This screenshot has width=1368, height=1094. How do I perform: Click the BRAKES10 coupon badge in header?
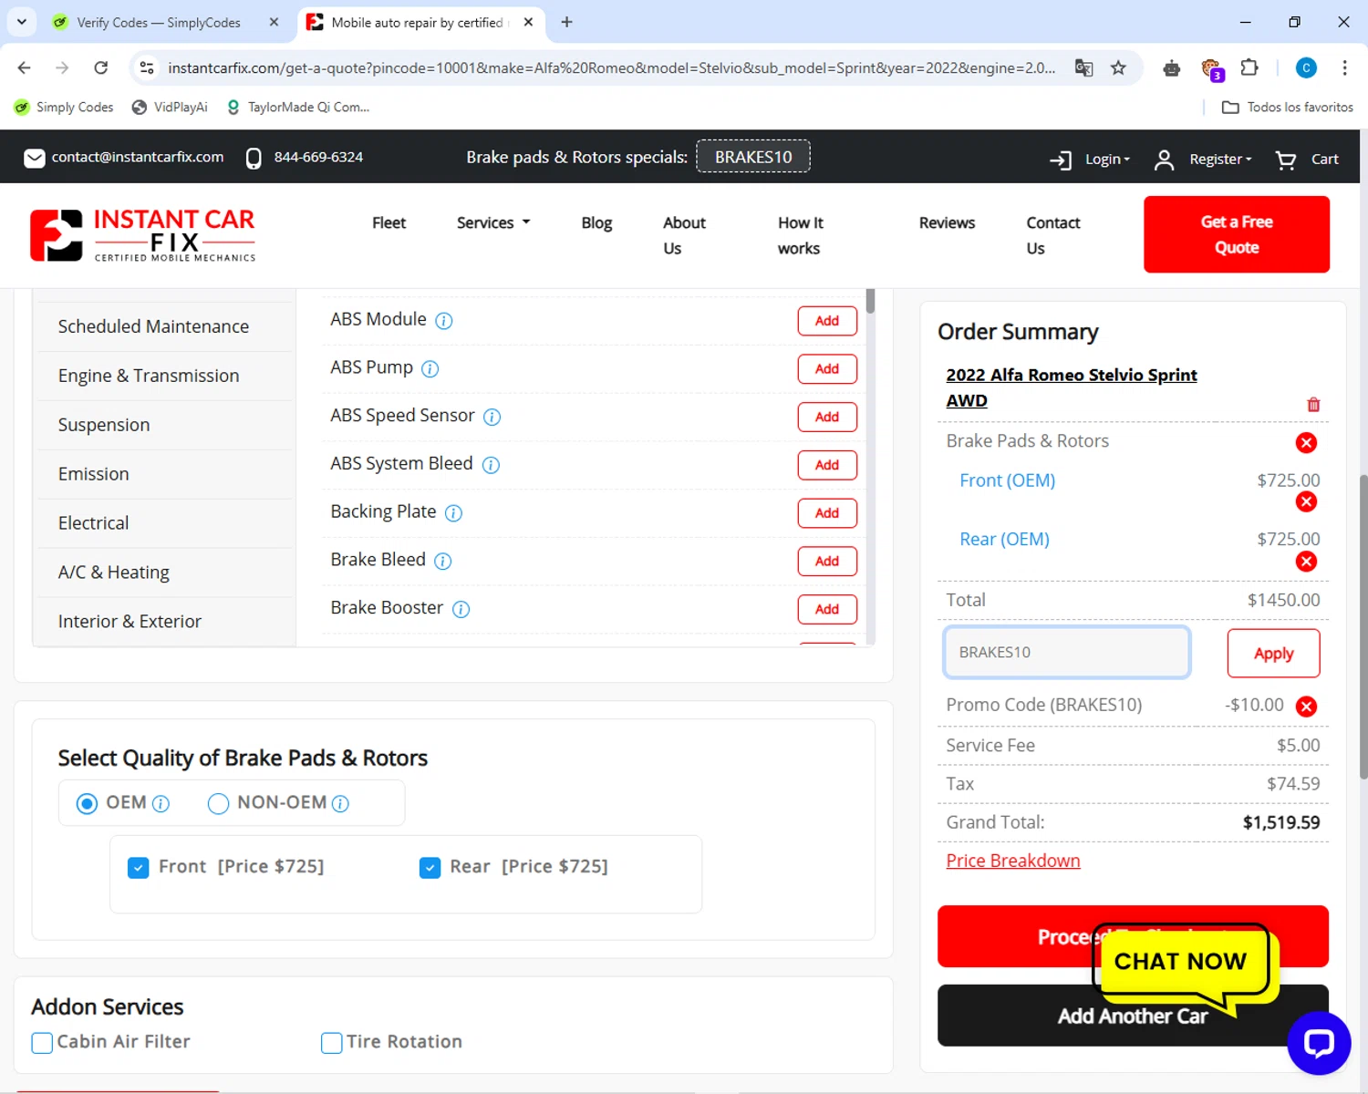[753, 157]
